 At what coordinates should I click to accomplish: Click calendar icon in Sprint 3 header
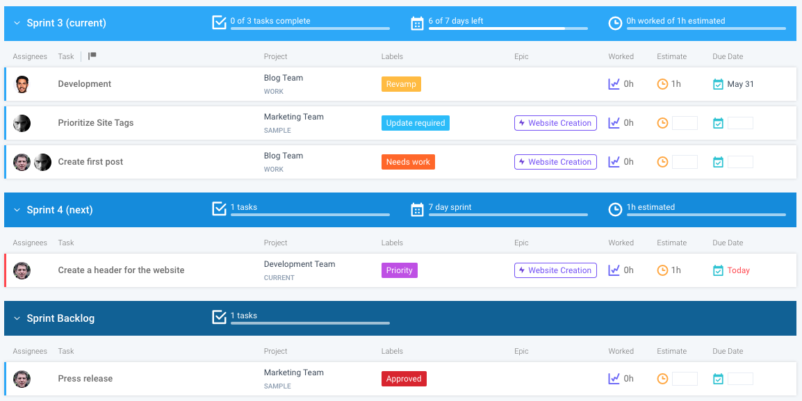418,24
